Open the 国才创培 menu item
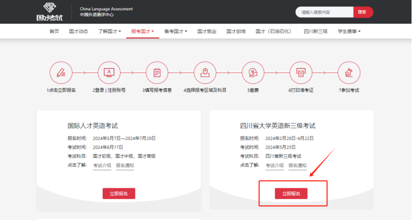 pyautogui.click(x=236, y=31)
